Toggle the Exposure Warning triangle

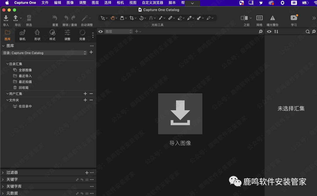(272, 18)
